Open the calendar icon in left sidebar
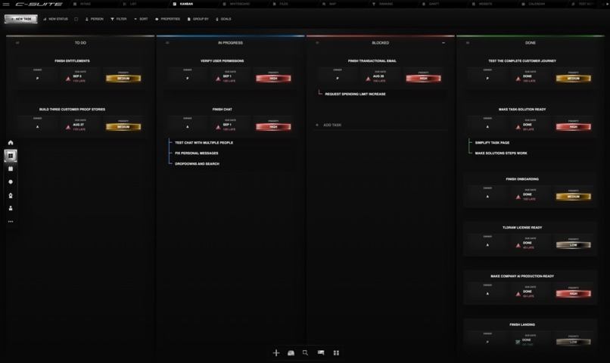Screen dimensions: 610x363 [11, 169]
